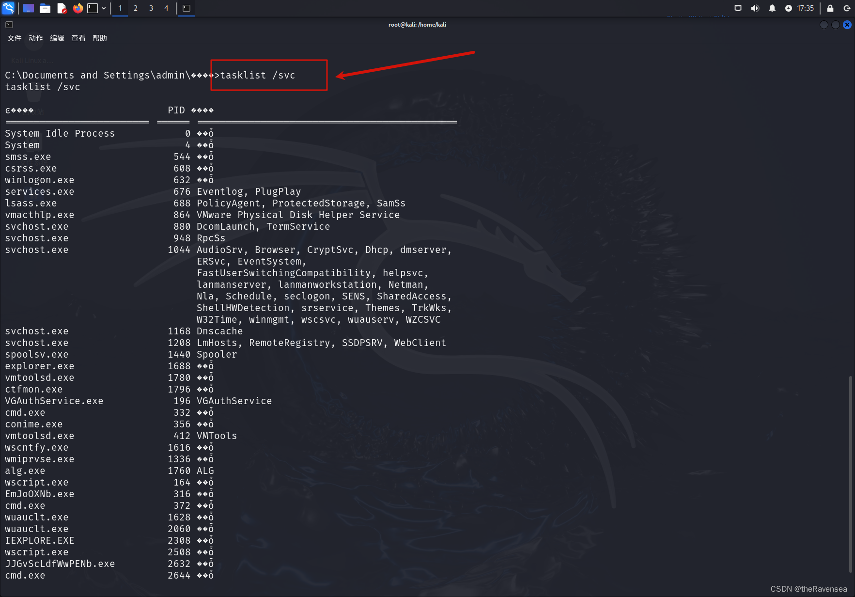
Task: Launch Firefox from the panel
Action: pos(78,8)
